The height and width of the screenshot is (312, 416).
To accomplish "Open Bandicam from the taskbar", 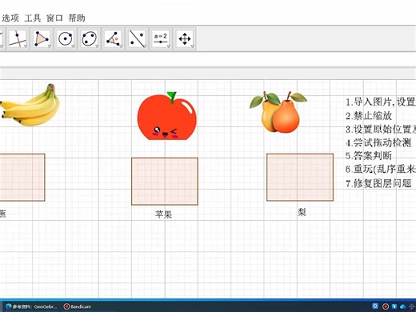I will click(78, 306).
